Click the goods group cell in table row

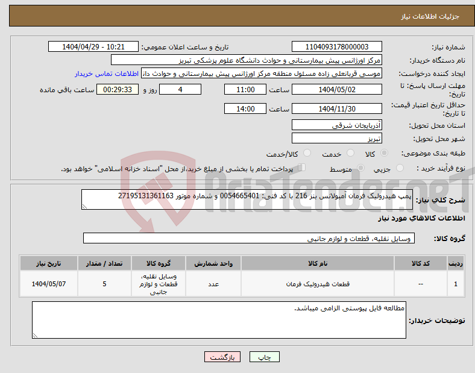[x=159, y=284]
